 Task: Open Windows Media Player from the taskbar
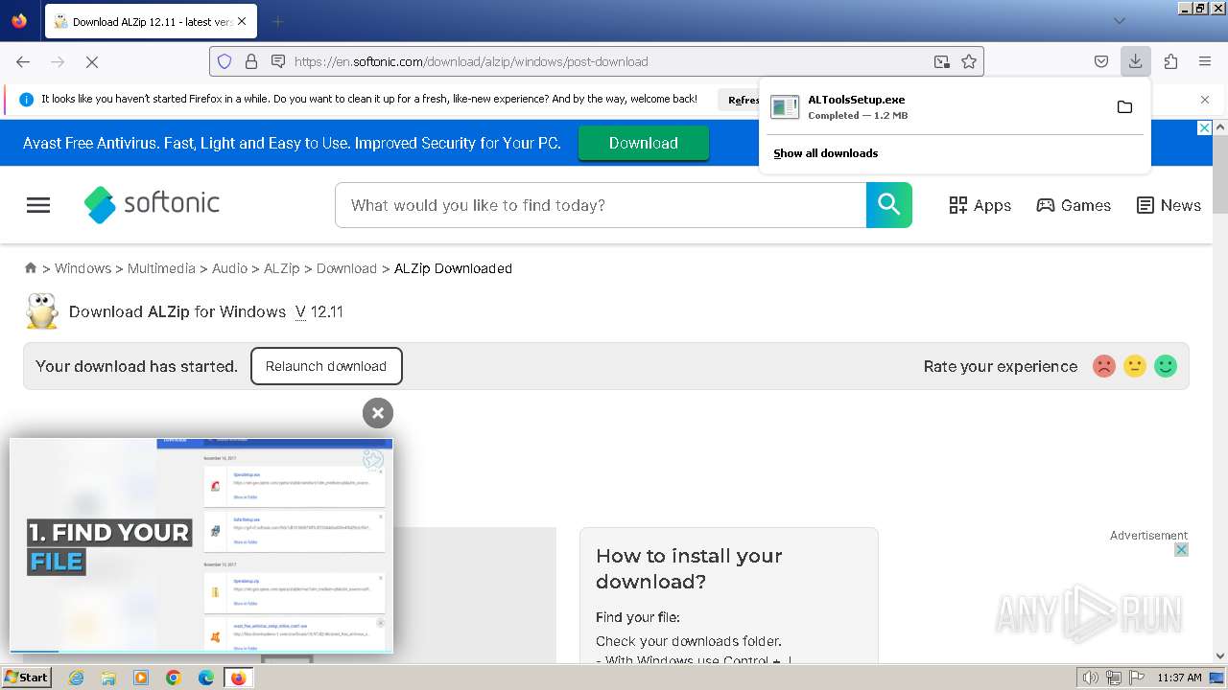[x=141, y=678]
